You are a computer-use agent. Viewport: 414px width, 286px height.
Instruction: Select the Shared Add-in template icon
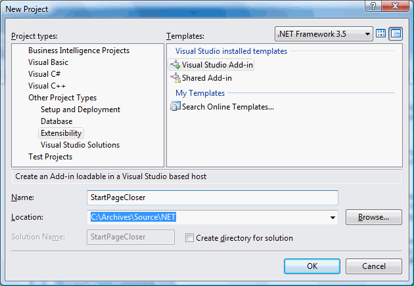175,78
